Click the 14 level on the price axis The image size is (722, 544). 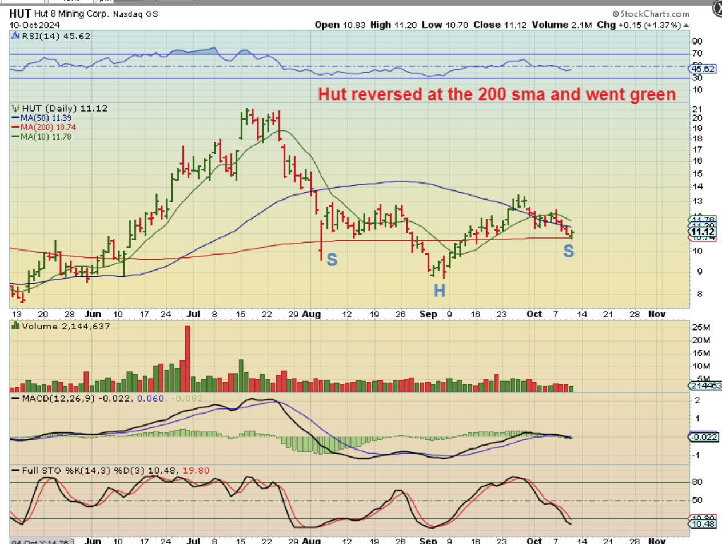pyautogui.click(x=697, y=186)
